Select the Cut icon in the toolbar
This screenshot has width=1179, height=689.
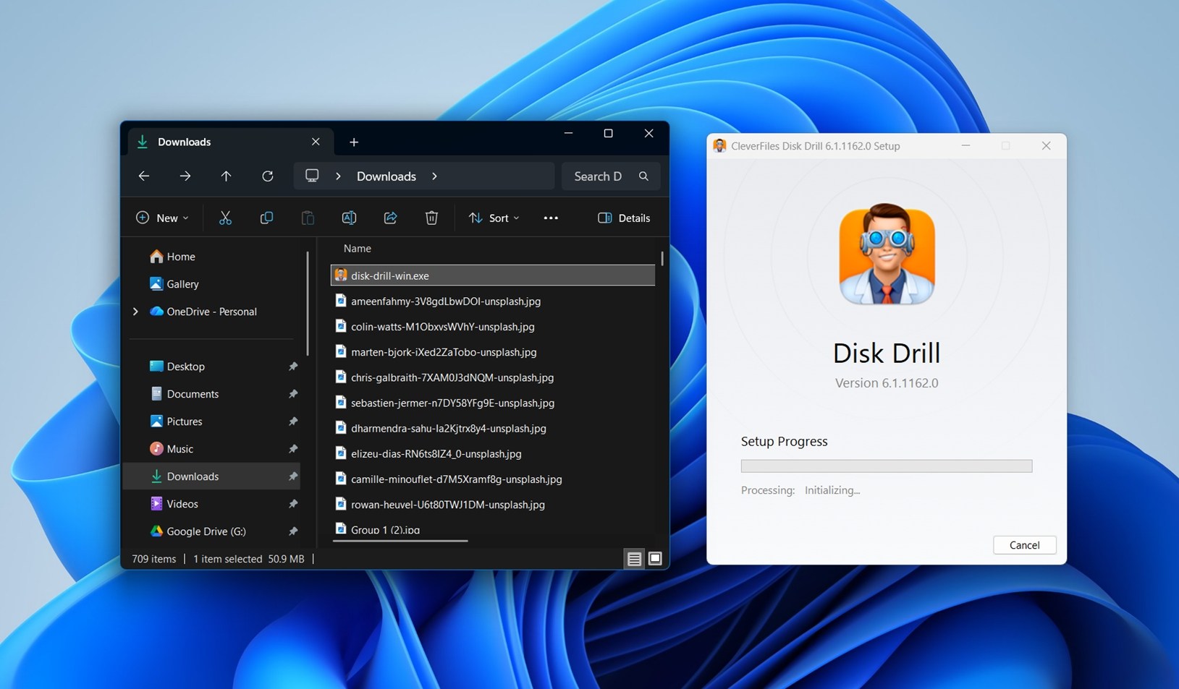click(x=225, y=218)
